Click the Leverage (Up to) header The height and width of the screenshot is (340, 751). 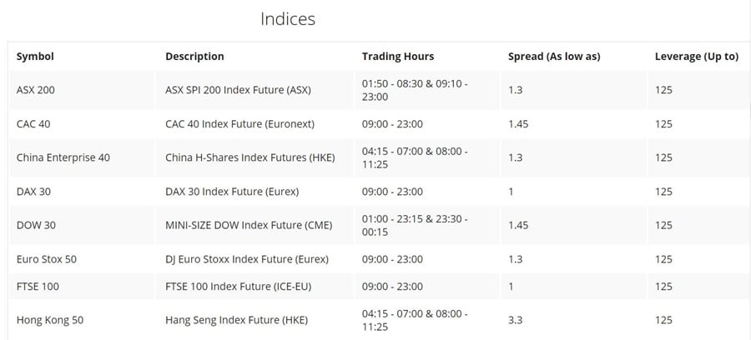697,57
